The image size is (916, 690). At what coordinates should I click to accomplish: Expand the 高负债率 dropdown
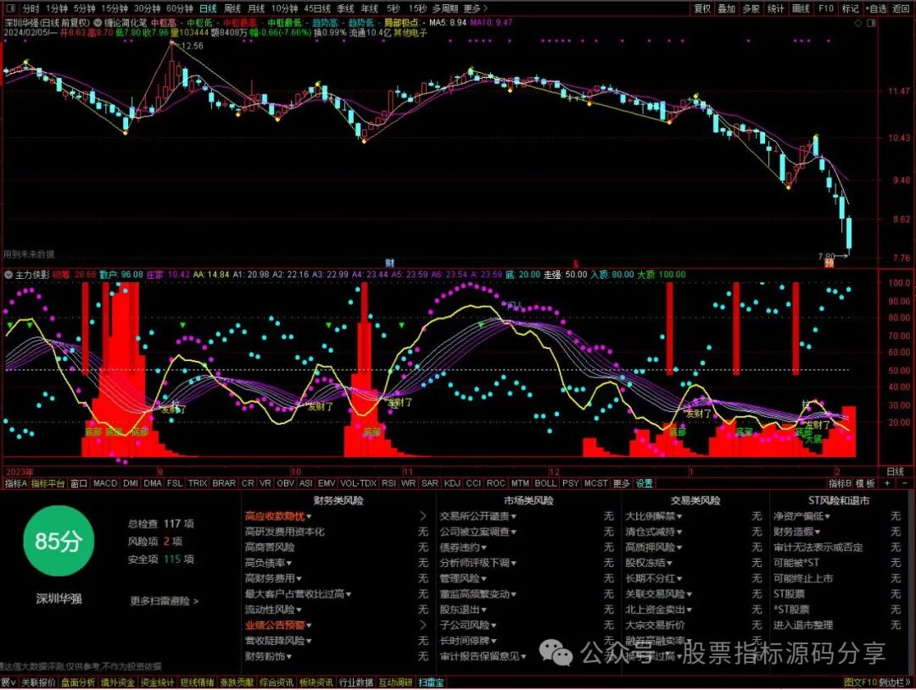(x=290, y=563)
